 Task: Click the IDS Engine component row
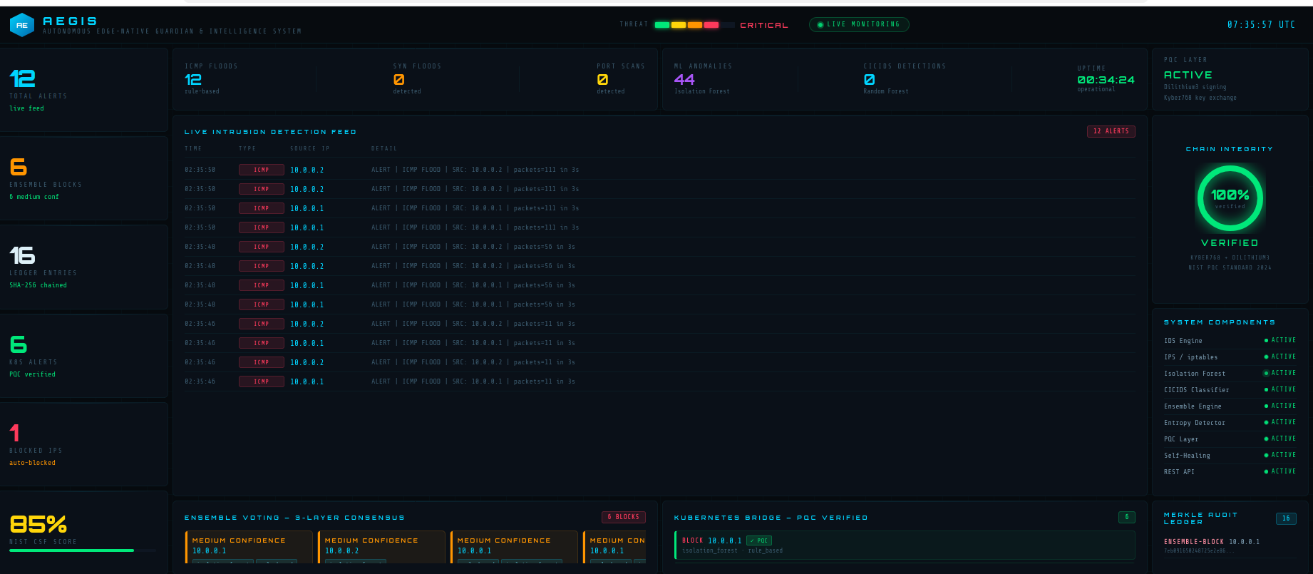(x=1230, y=341)
